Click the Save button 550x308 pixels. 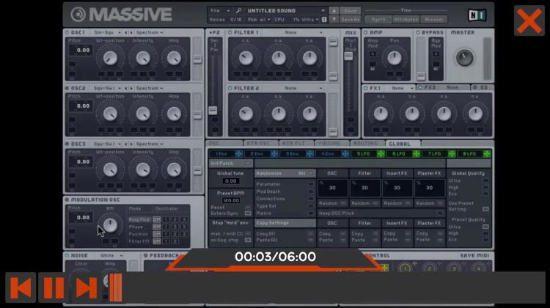click(x=350, y=11)
